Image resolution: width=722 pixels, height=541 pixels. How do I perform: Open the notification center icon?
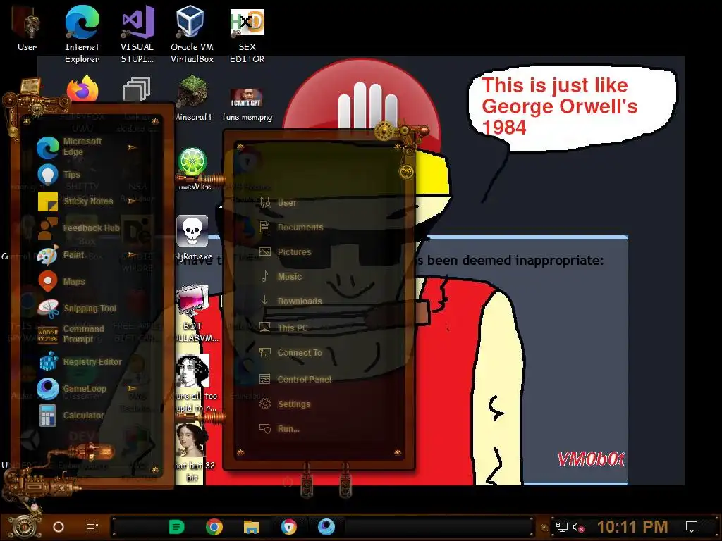(x=692, y=527)
